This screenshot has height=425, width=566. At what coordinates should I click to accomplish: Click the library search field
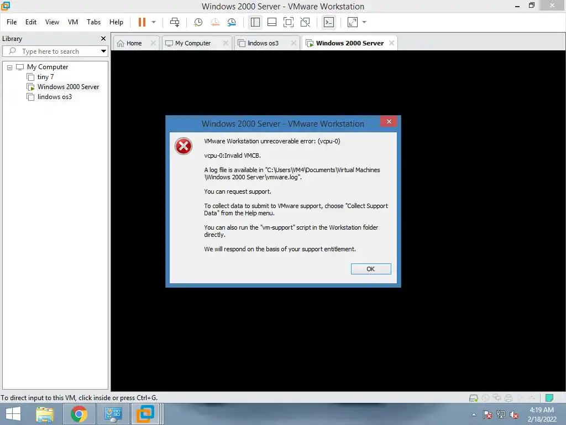click(x=54, y=51)
